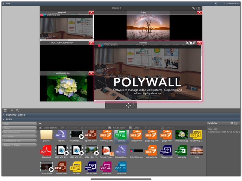This screenshot has width=242, height=181.
Task: Click the grid layout icon in the bottom toolbar
Action: [5, 110]
